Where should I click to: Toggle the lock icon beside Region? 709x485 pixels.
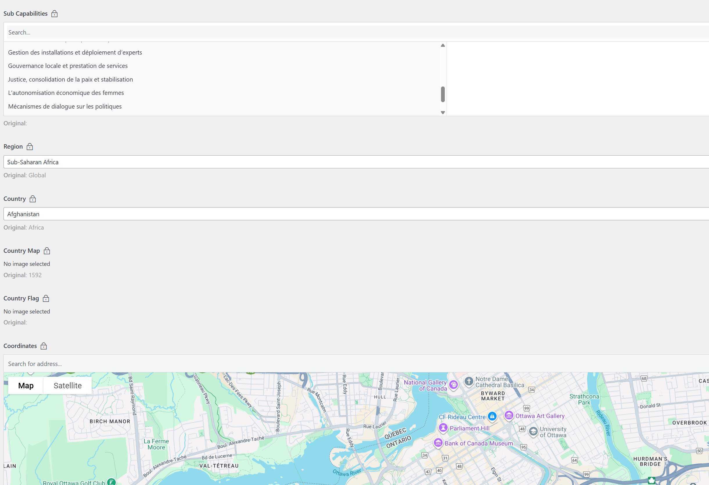point(30,147)
